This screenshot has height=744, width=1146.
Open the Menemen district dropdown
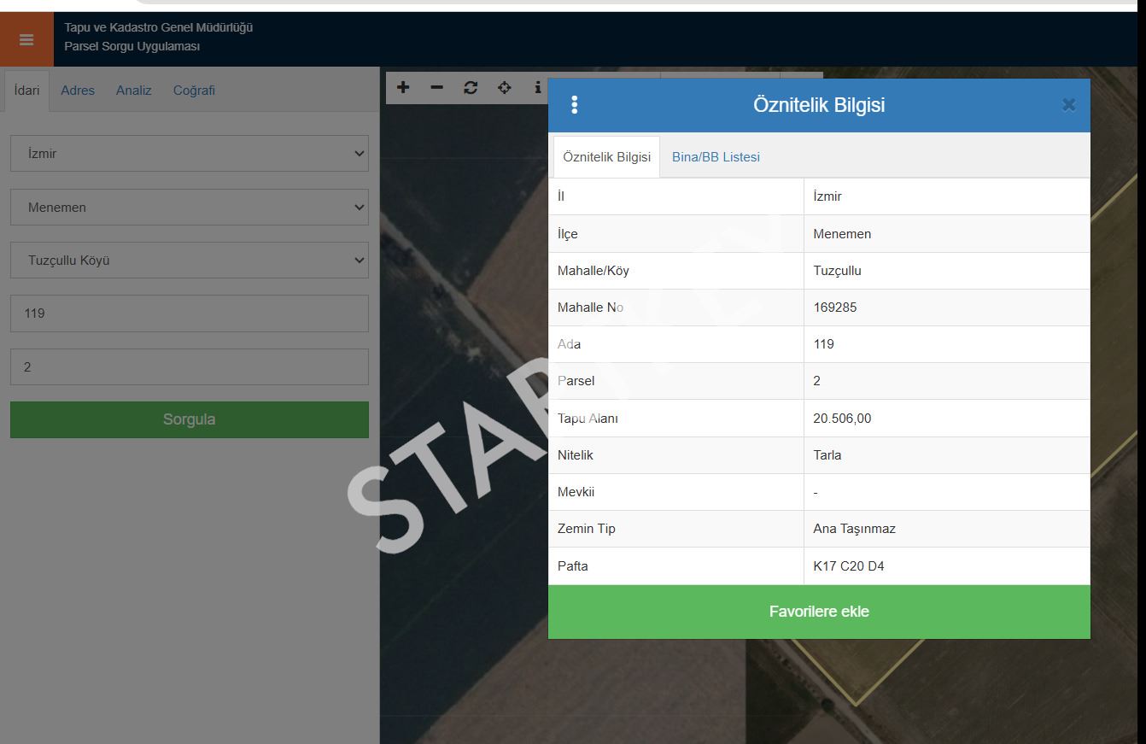(189, 208)
